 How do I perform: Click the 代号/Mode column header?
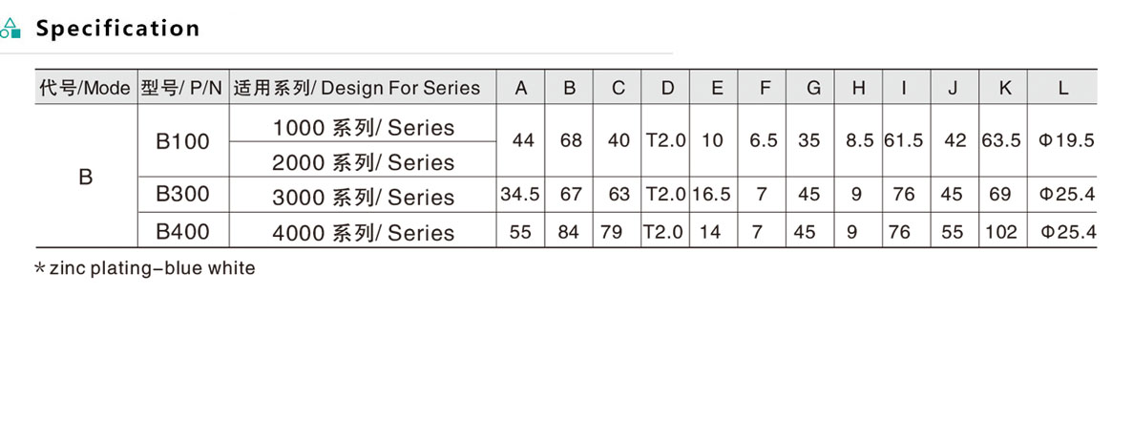coord(84,89)
